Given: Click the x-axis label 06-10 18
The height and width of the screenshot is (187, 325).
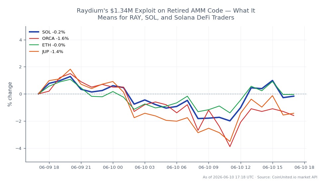Looking at the screenshot, I should 304,167.
